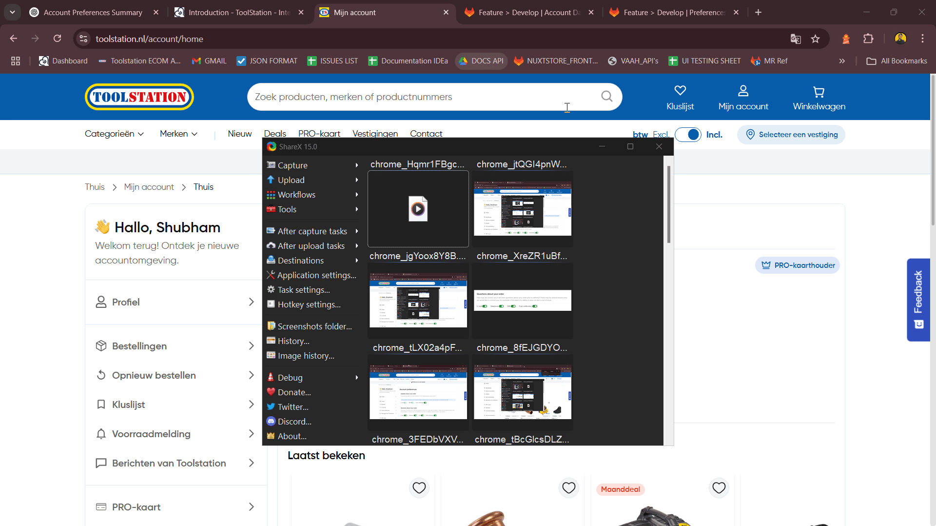
Task: Open the Screenshots folder menu entry
Action: 314,326
